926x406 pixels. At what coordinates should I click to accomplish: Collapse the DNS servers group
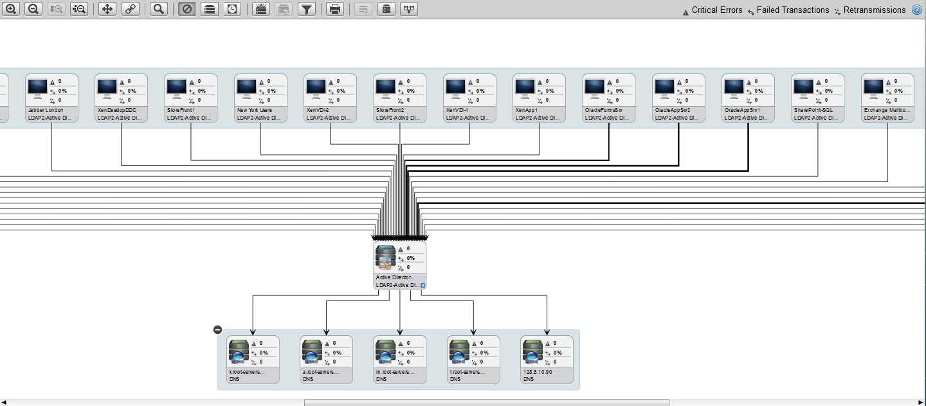coord(217,329)
